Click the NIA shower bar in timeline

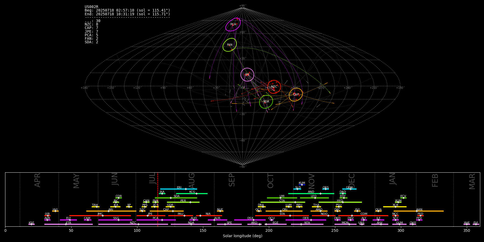click(x=209, y=216)
